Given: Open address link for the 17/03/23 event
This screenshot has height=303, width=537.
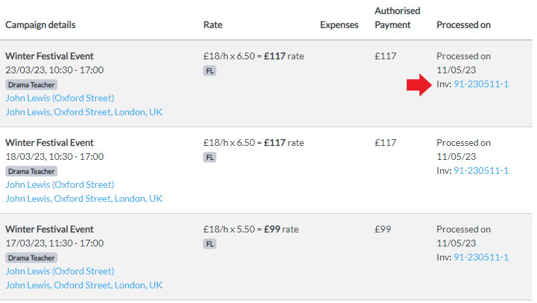Looking at the screenshot, I should (84, 285).
